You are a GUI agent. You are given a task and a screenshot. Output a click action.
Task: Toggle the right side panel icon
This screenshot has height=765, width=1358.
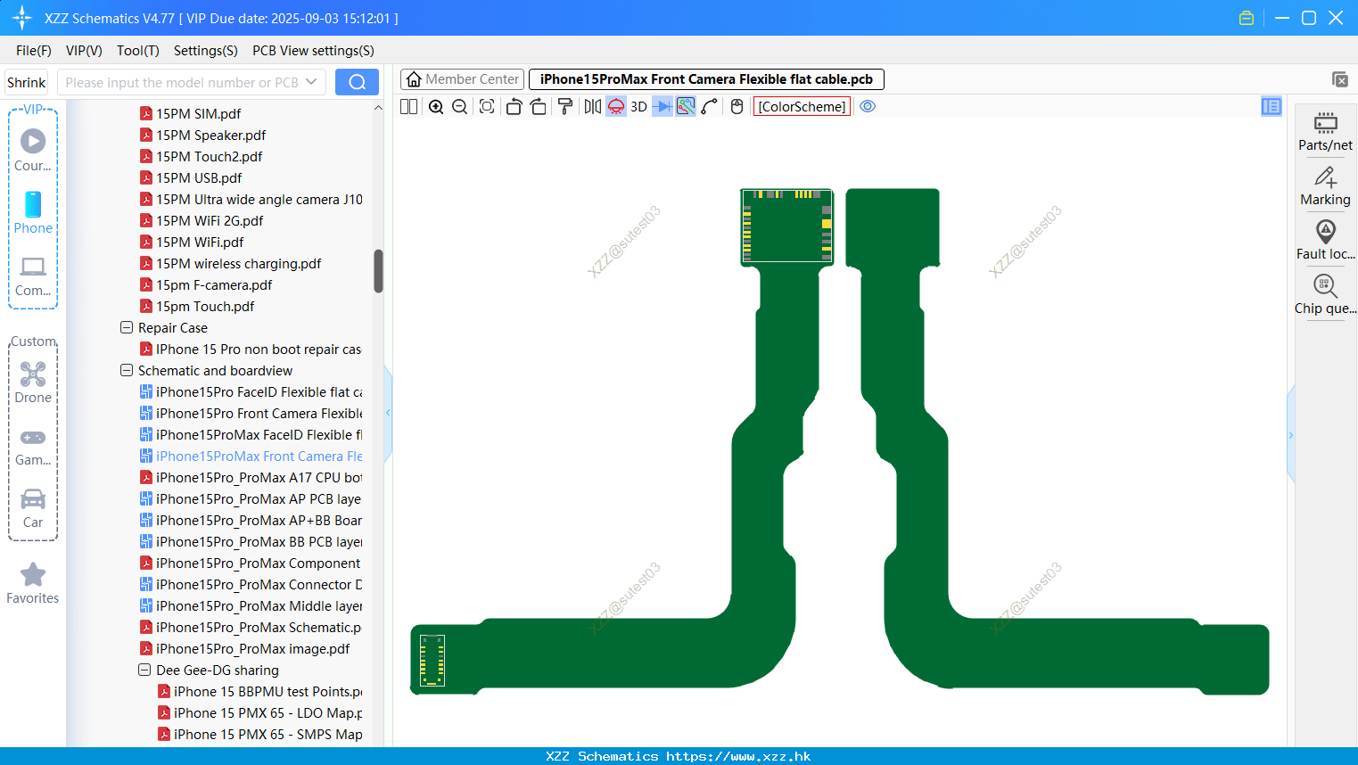click(x=1272, y=106)
